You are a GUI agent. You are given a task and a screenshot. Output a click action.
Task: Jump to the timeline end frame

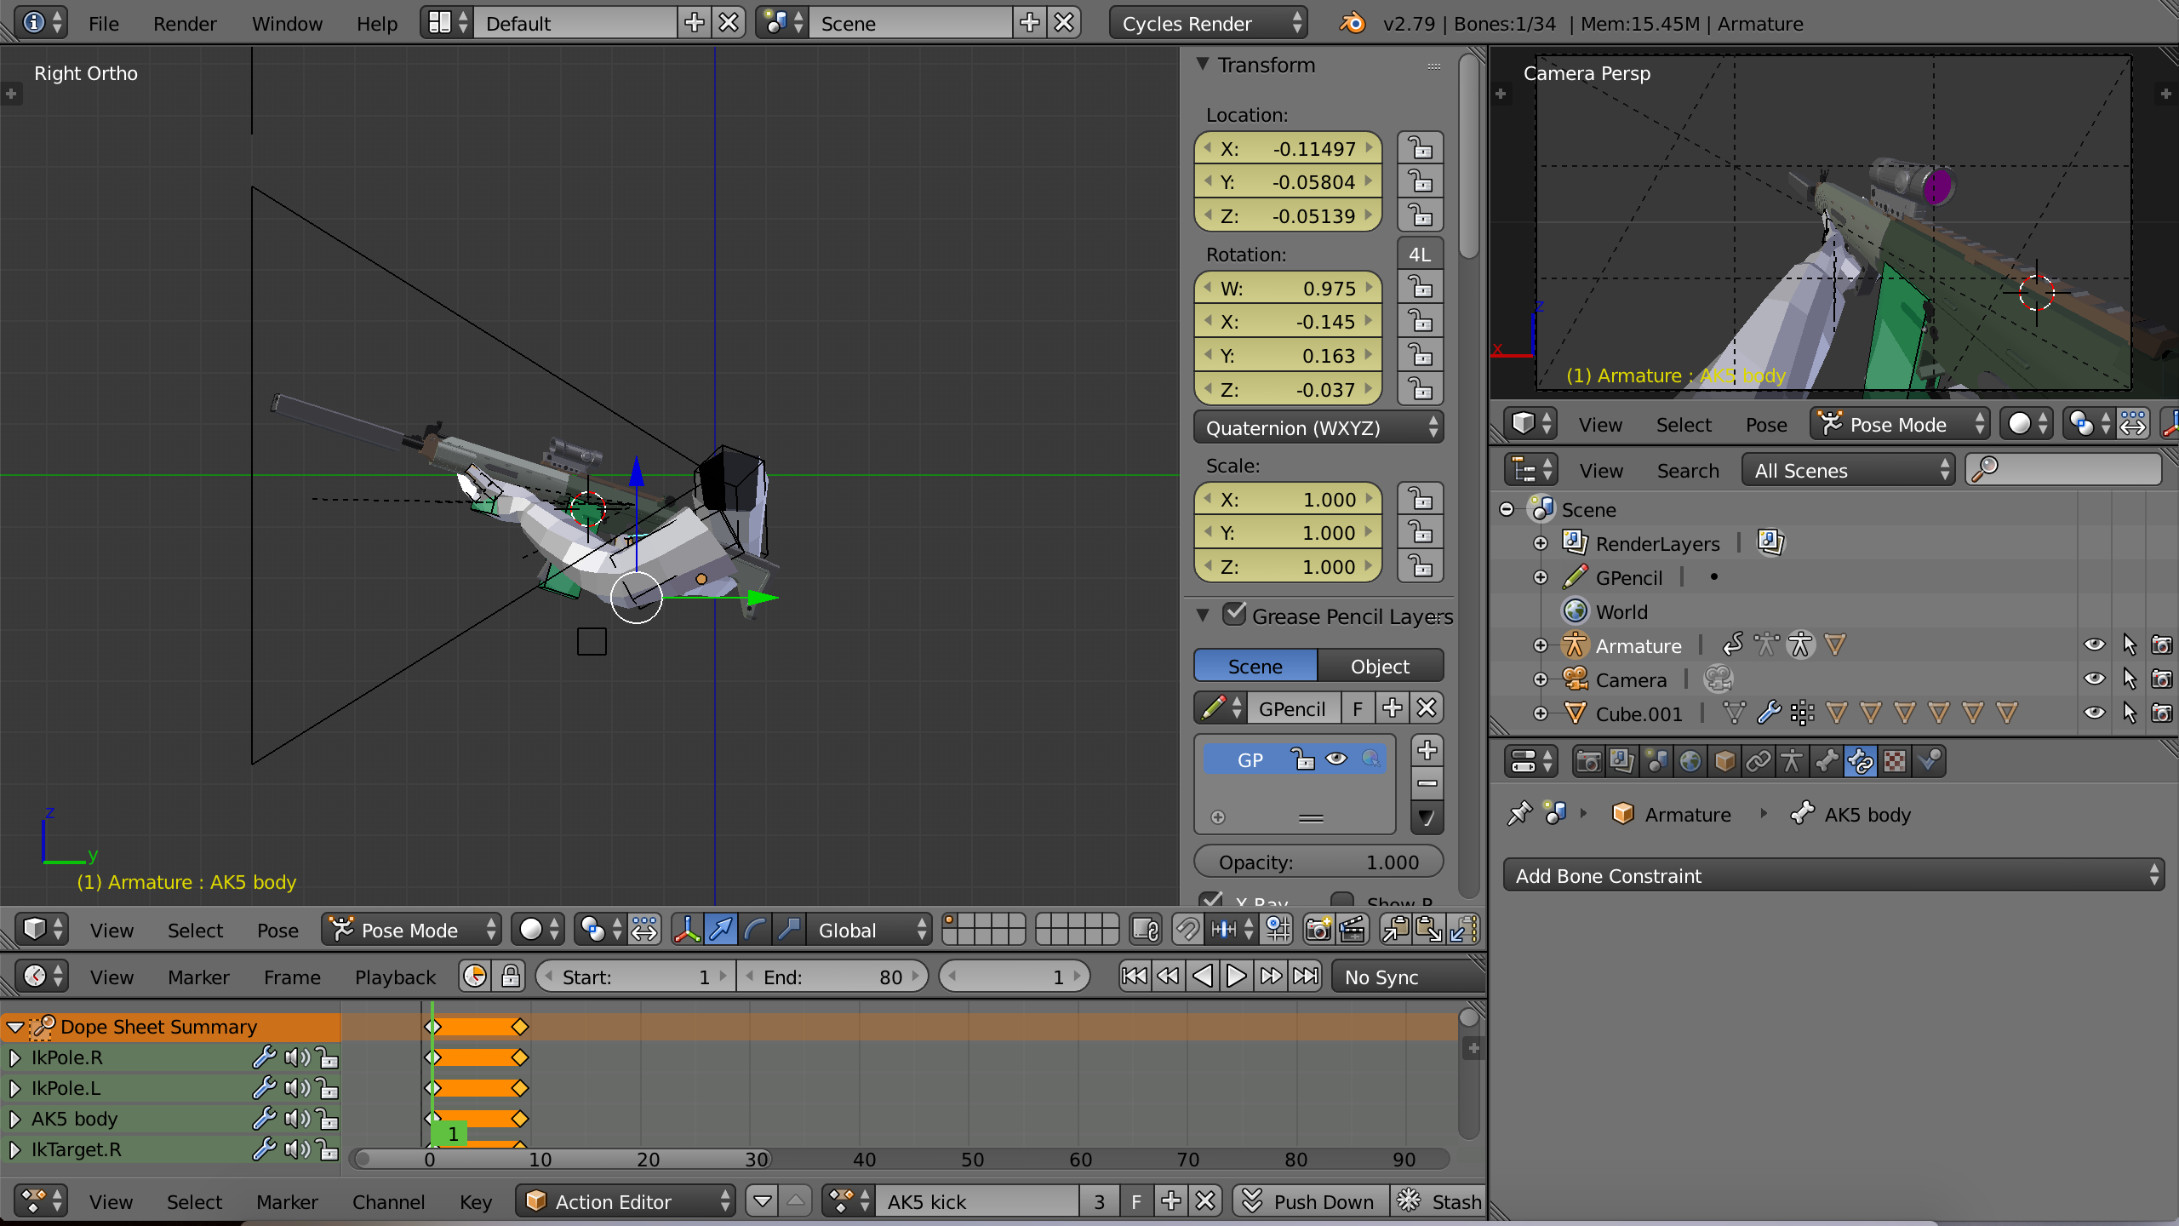point(1305,977)
